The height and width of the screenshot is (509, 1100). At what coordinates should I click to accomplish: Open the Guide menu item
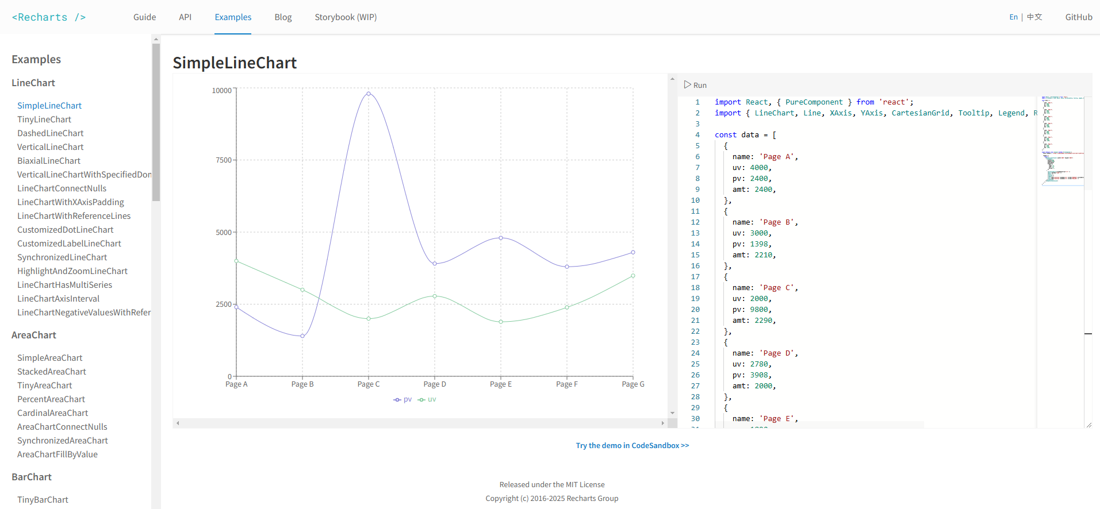[144, 17]
